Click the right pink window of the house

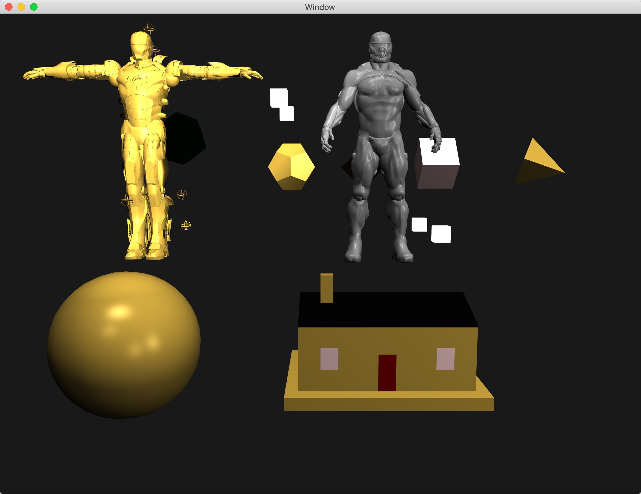445,359
